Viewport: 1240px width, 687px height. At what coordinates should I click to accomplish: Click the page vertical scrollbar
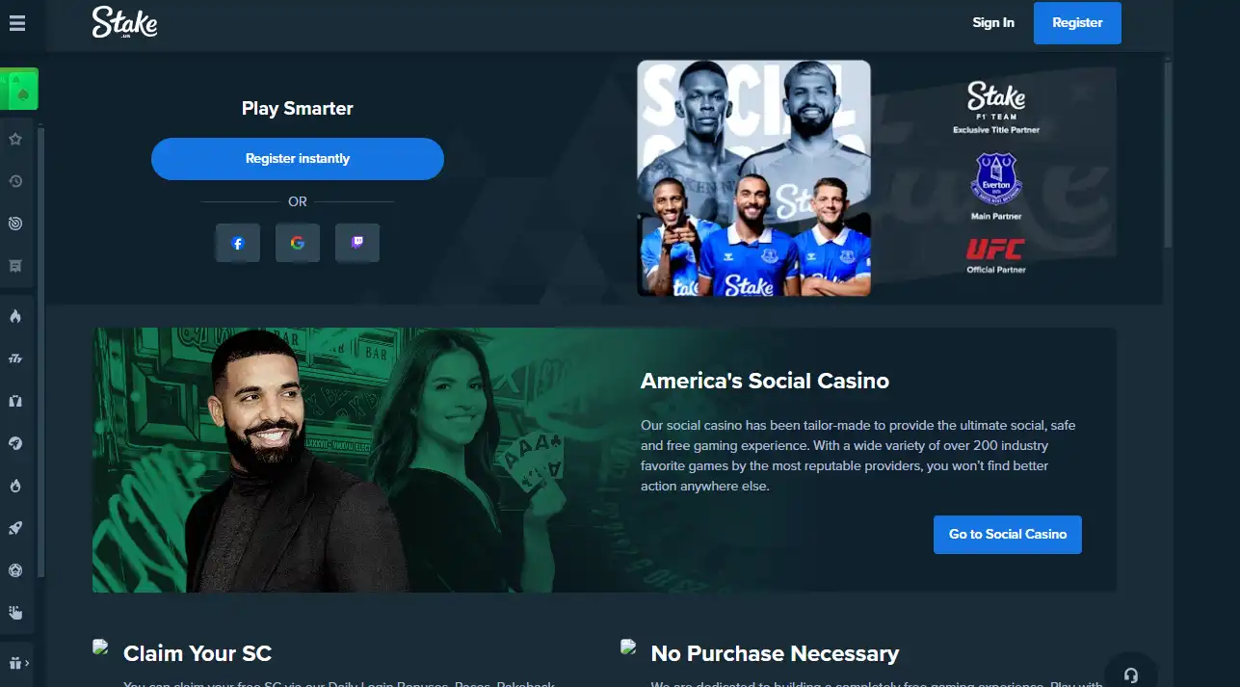click(1169, 154)
